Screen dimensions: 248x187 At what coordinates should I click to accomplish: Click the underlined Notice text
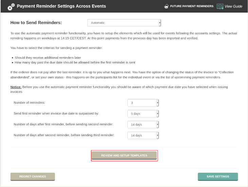click(16, 87)
